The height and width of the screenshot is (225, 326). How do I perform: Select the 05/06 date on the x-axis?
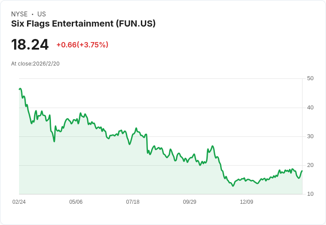pyautogui.click(x=76, y=202)
